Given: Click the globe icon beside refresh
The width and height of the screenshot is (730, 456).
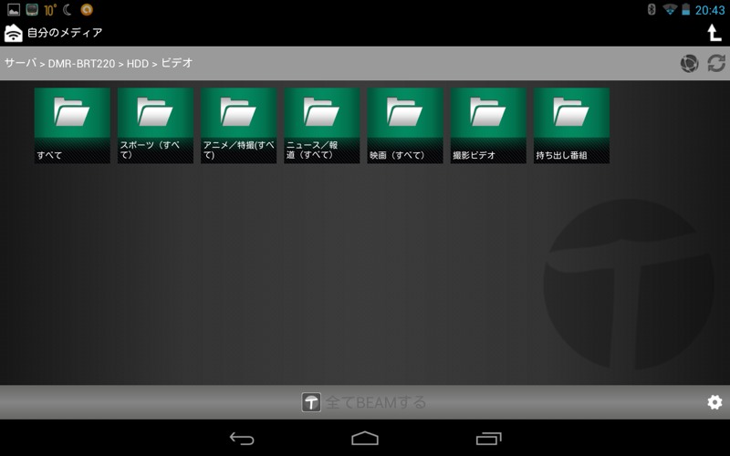Looking at the screenshot, I should click(689, 63).
